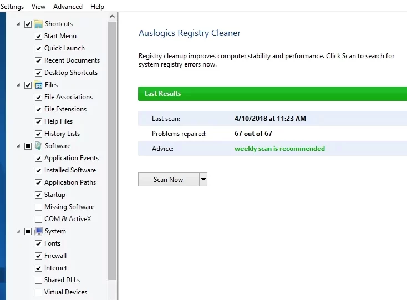This screenshot has height=300, width=407.
Task: Click the Shortcuts folder icon
Action: (38, 24)
